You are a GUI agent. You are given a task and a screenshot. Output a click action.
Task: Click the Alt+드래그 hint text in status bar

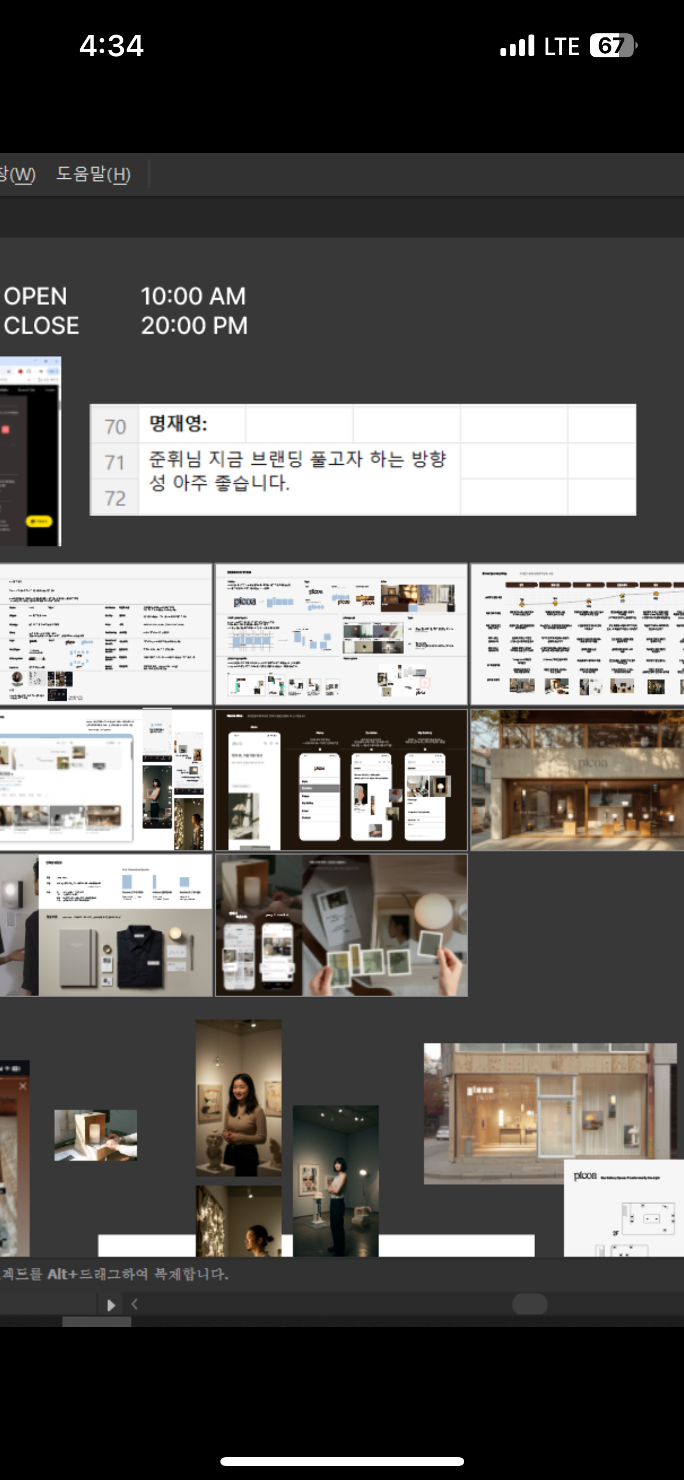115,1274
